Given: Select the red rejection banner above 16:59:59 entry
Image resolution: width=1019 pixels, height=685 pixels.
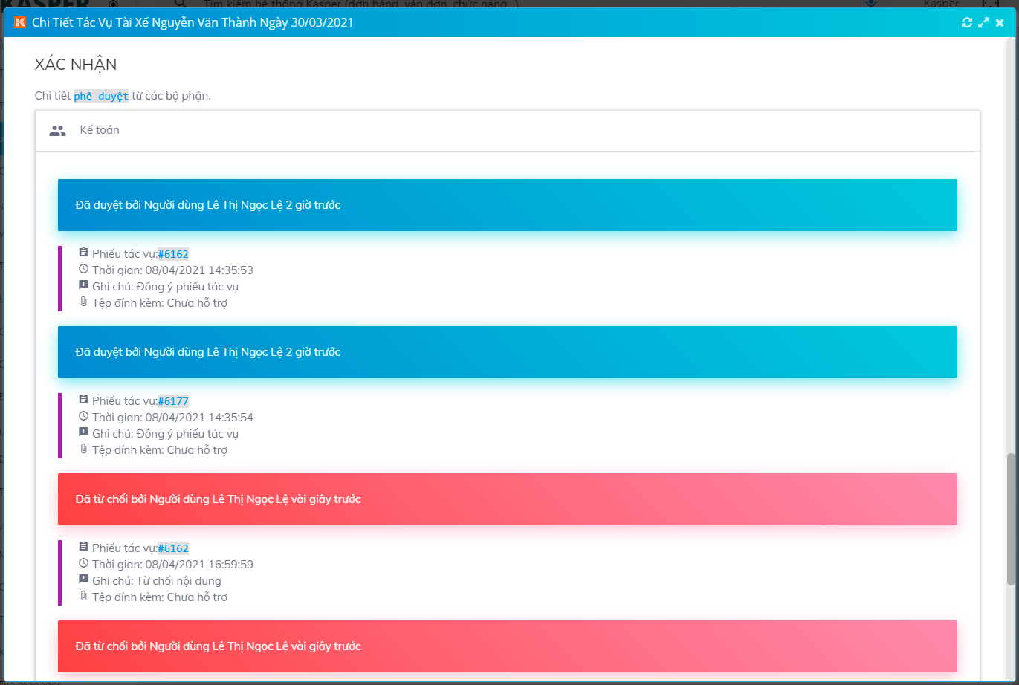Looking at the screenshot, I should coord(507,499).
